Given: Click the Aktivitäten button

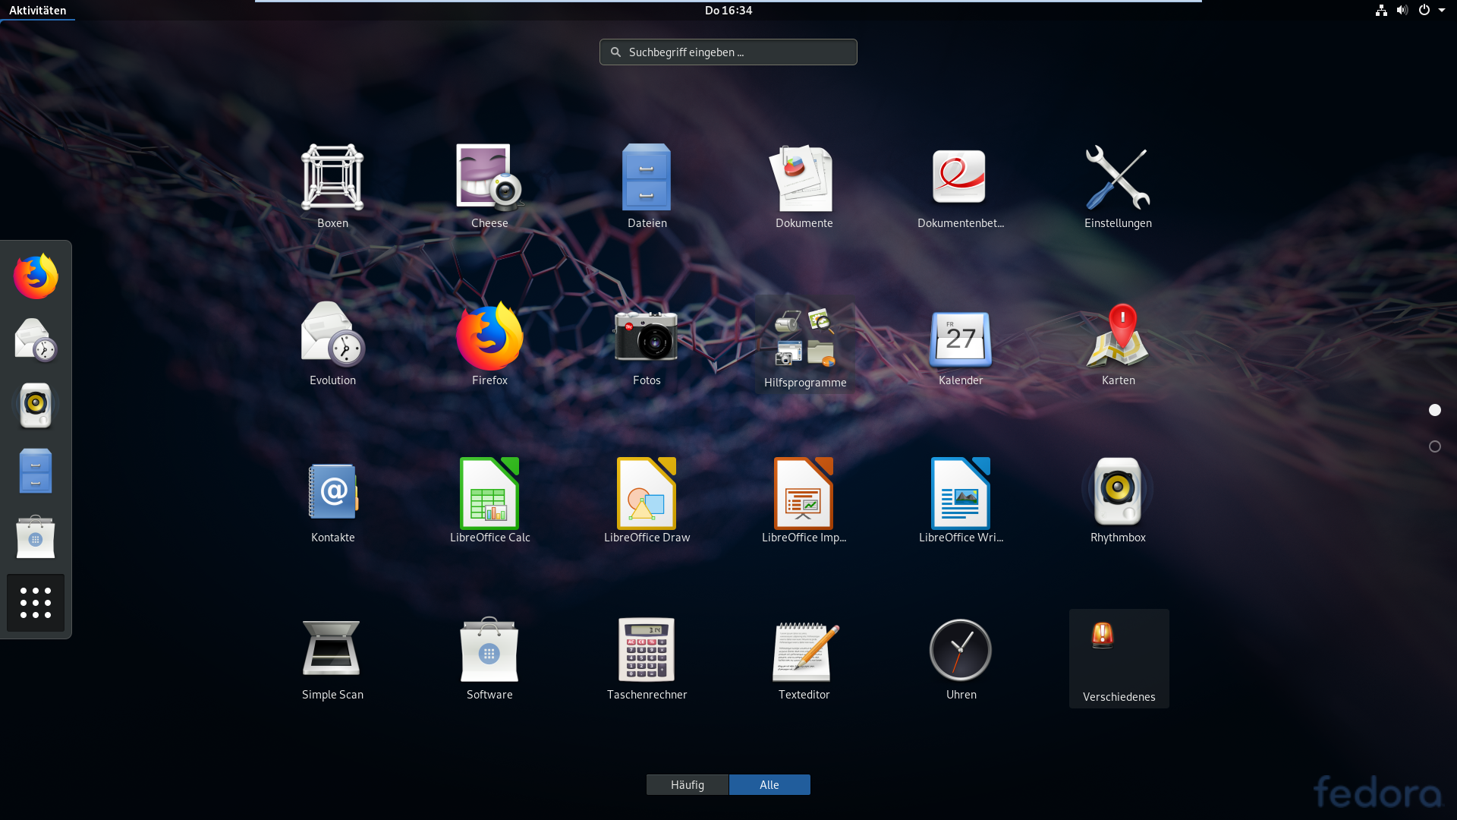Looking at the screenshot, I should 38,11.
